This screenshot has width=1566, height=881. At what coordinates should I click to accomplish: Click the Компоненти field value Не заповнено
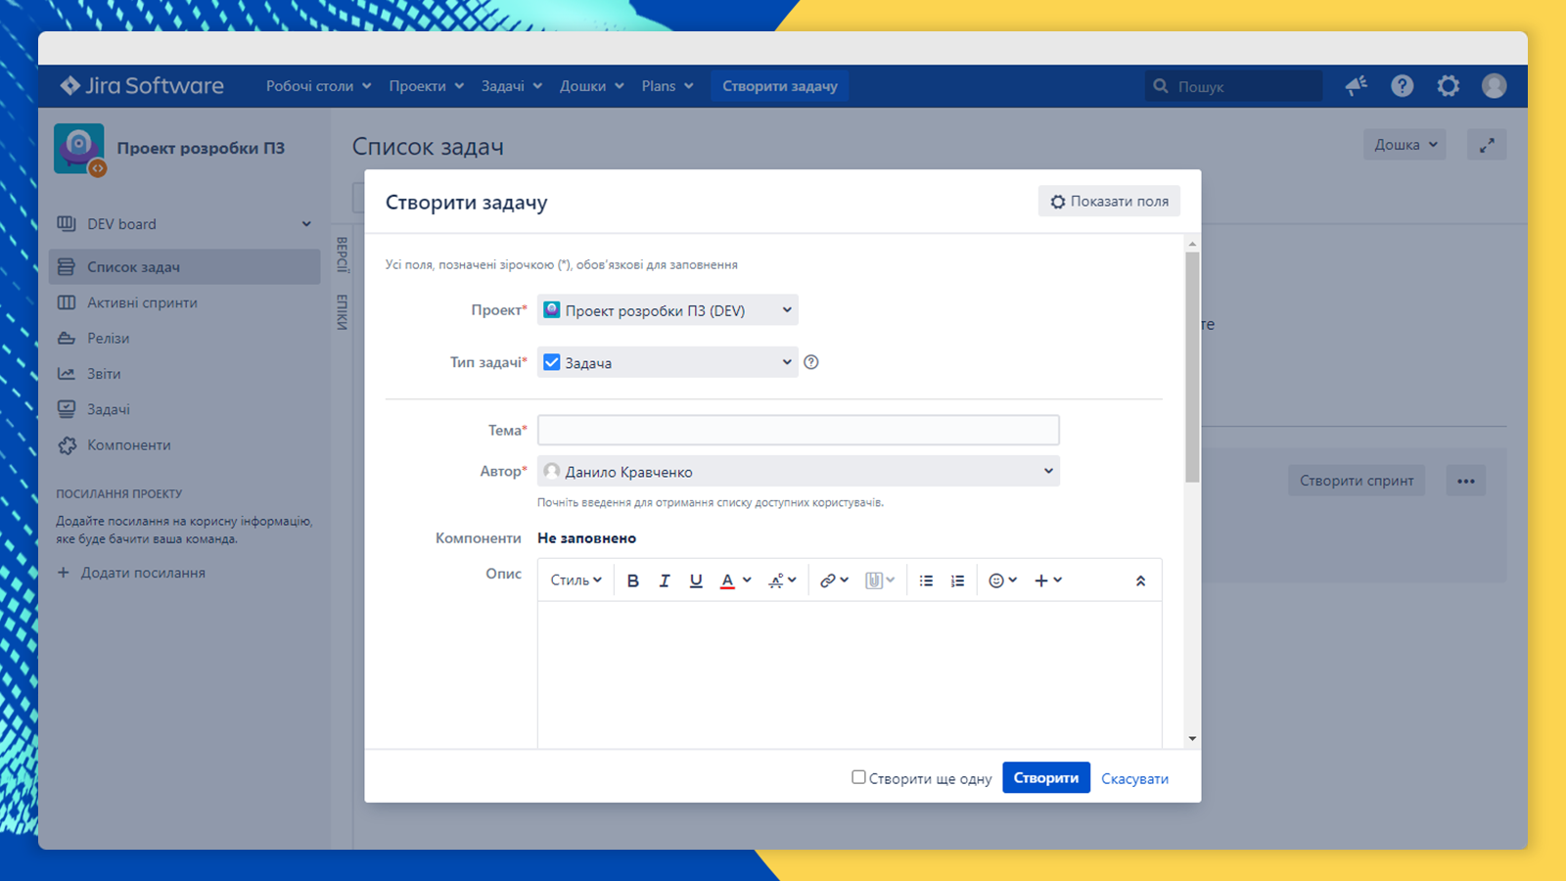[586, 538]
